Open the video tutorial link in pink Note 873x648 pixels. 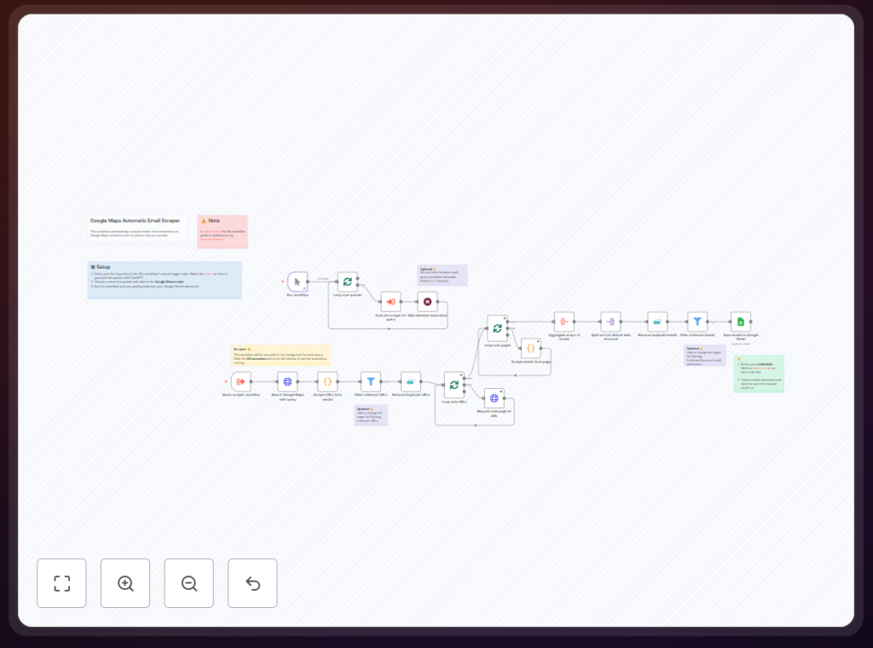212,232
